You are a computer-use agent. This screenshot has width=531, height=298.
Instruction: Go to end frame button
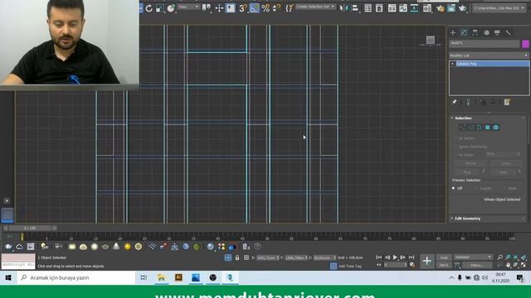(x=412, y=257)
